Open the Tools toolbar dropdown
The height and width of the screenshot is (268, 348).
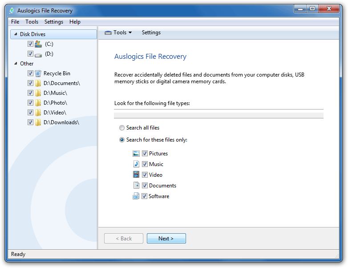tap(118, 32)
